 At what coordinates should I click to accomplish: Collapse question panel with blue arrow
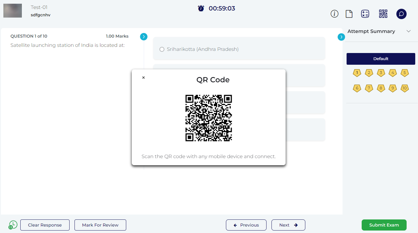[x=144, y=37]
